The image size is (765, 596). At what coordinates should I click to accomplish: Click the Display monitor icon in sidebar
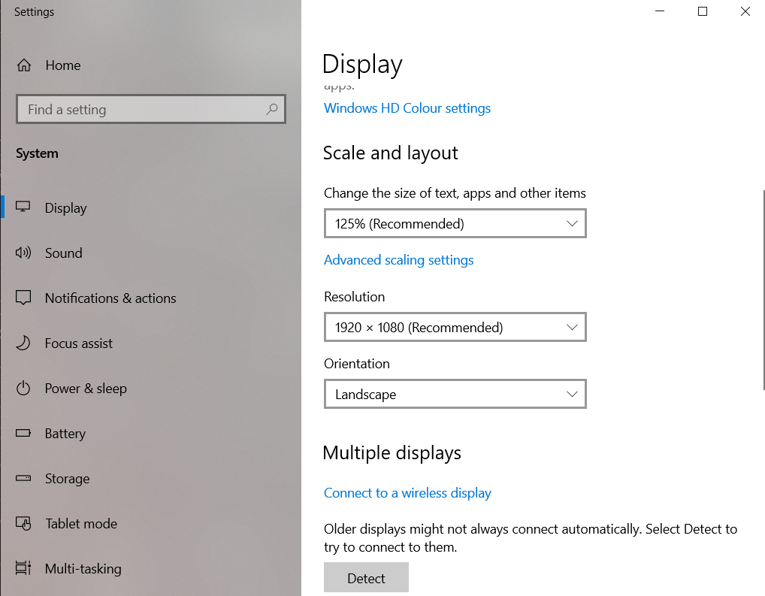(x=23, y=207)
